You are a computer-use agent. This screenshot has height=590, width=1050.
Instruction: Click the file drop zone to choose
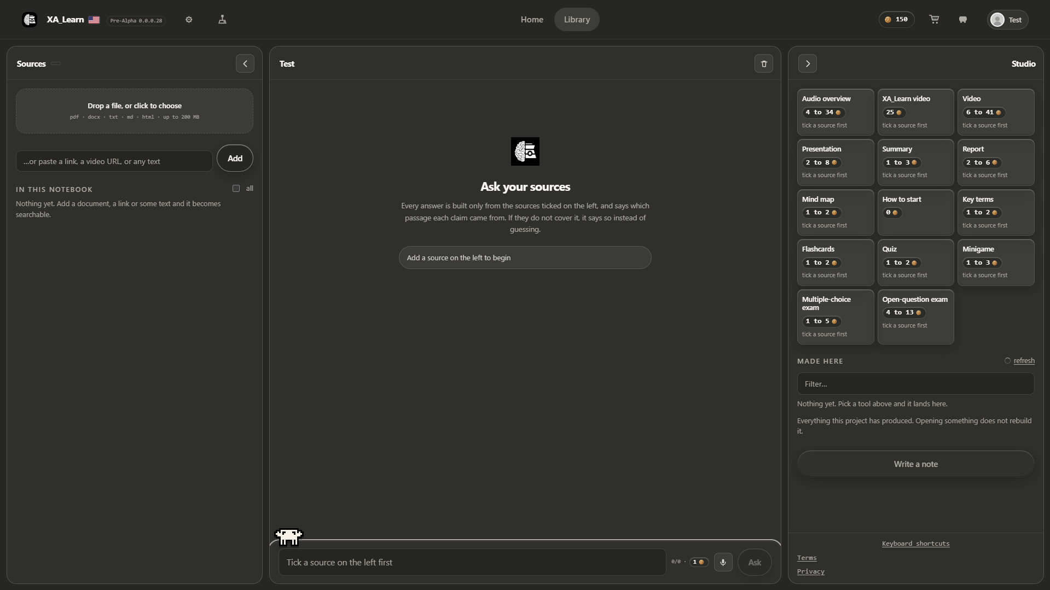(135, 111)
